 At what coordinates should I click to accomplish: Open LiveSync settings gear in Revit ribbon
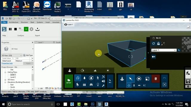point(31,29)
